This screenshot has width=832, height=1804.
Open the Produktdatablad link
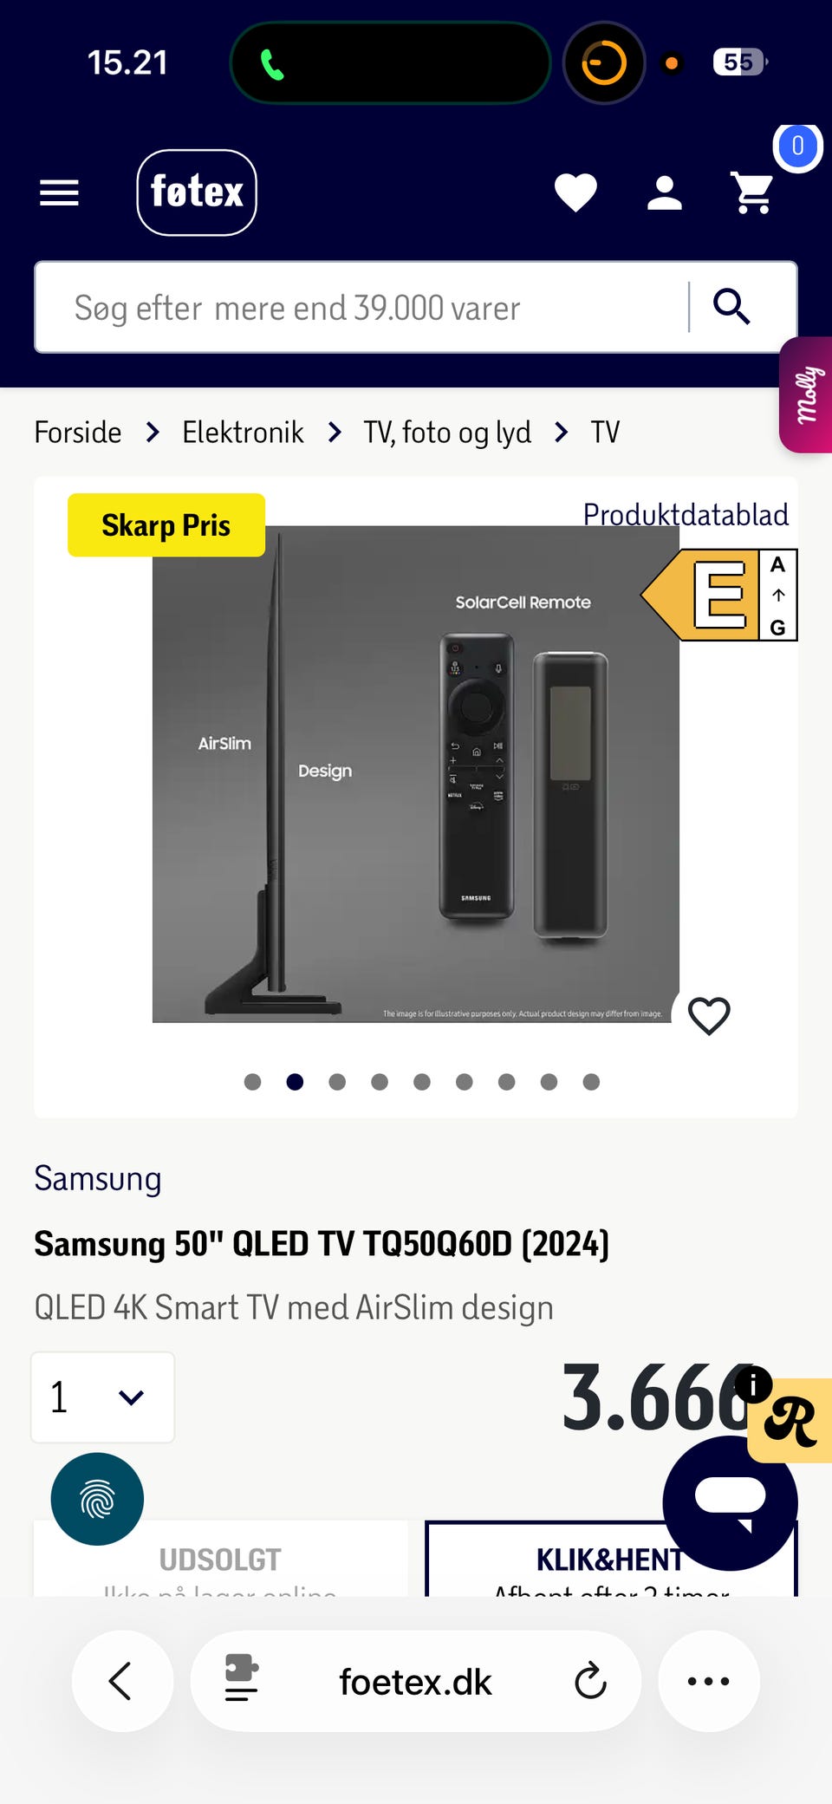(685, 515)
